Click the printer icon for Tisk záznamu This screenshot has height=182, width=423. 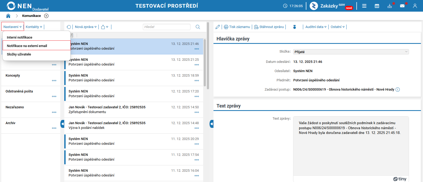[226, 27]
